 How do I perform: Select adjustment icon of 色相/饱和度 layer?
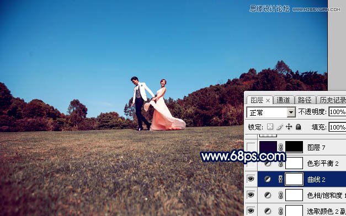pos(268,195)
